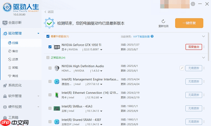This screenshot has width=211, height=126.
Task: Click the 驱动人生 logo icon
Action: pos(7,7)
